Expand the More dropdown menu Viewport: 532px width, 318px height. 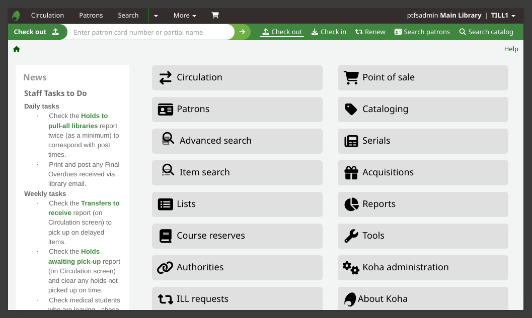point(185,16)
